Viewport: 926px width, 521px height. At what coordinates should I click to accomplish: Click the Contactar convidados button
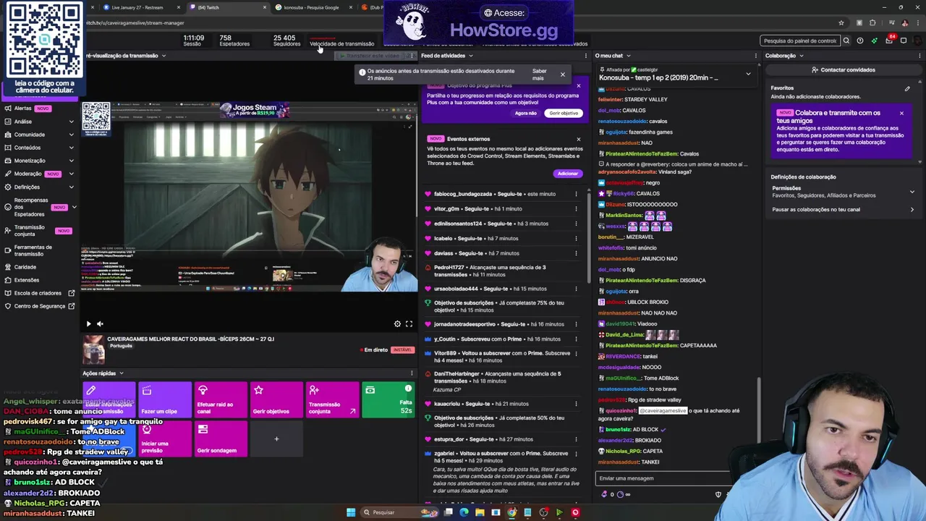click(843, 70)
